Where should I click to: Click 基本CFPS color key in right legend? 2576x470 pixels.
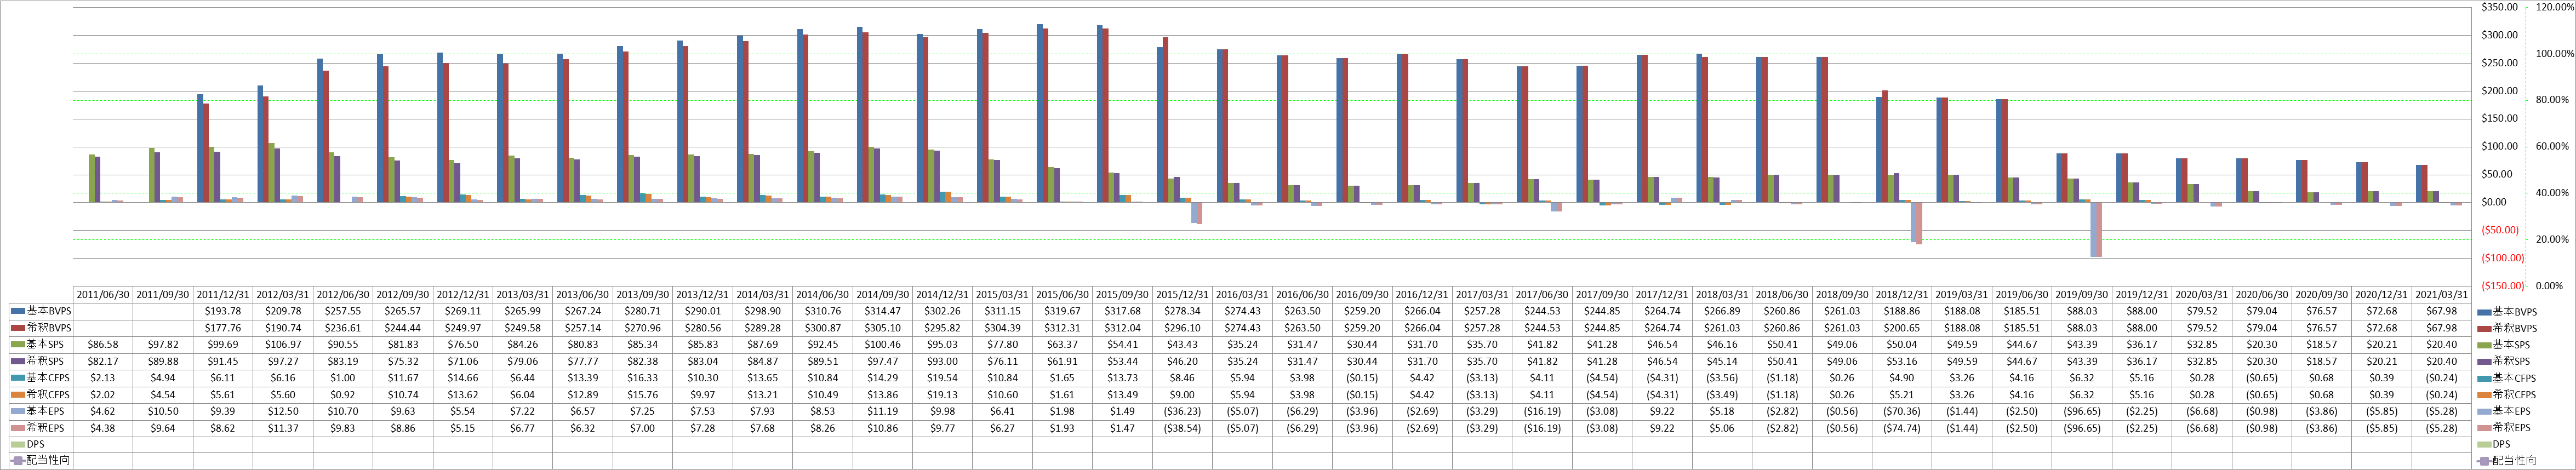coord(2484,378)
